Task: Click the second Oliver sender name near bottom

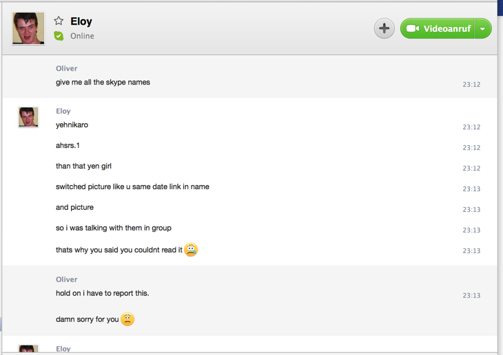Action: [x=66, y=279]
